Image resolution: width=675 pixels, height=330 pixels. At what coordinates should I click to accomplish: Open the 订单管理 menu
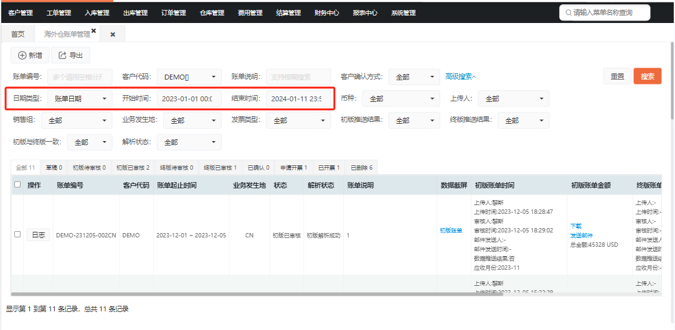click(x=174, y=13)
